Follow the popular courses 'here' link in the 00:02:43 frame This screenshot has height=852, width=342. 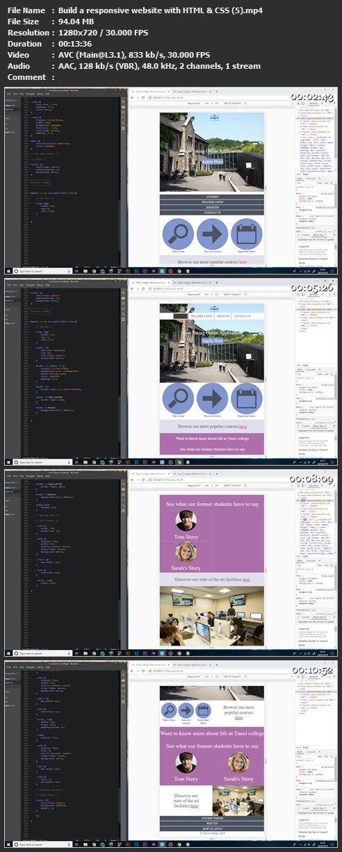[243, 262]
